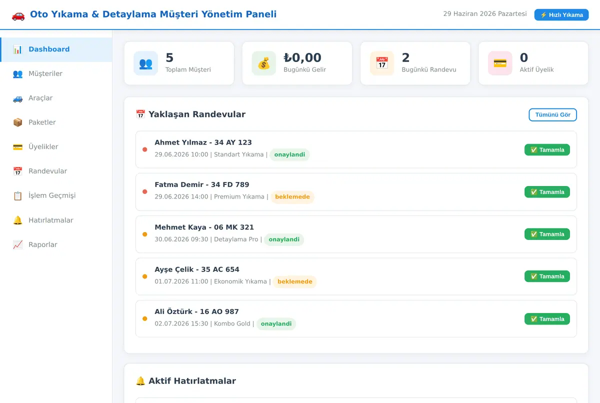Click the Müşteriler people icon in sidebar
Image resolution: width=600 pixels, height=403 pixels.
(17, 74)
